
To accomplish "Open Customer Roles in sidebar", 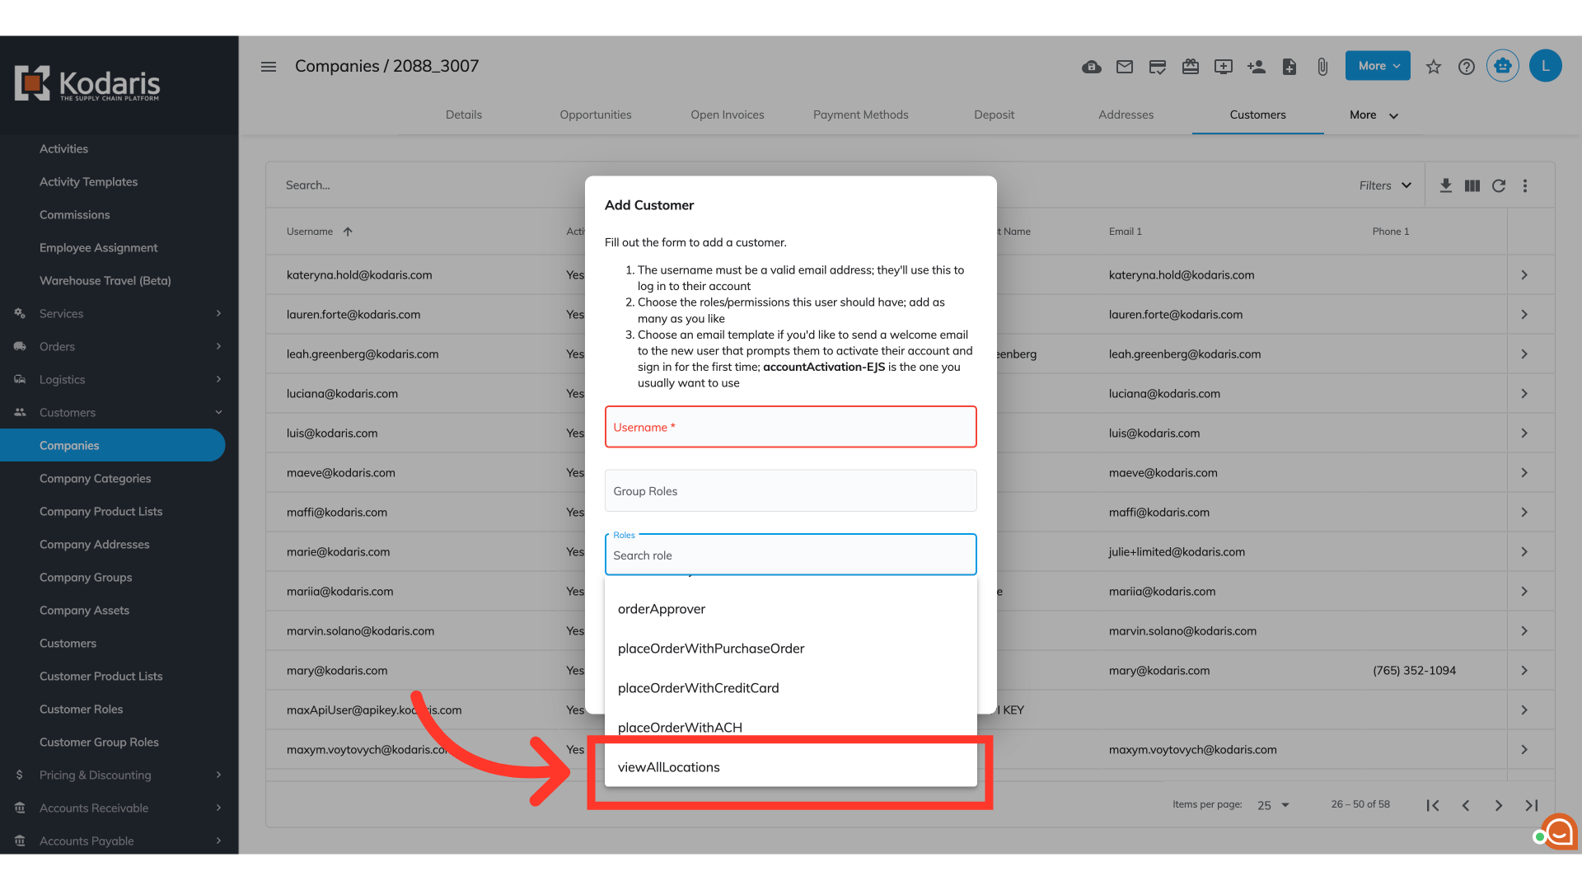I will pyautogui.click(x=81, y=709).
